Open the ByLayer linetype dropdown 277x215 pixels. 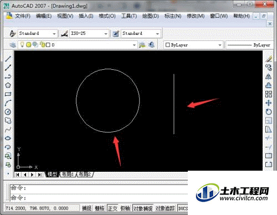tap(249, 45)
